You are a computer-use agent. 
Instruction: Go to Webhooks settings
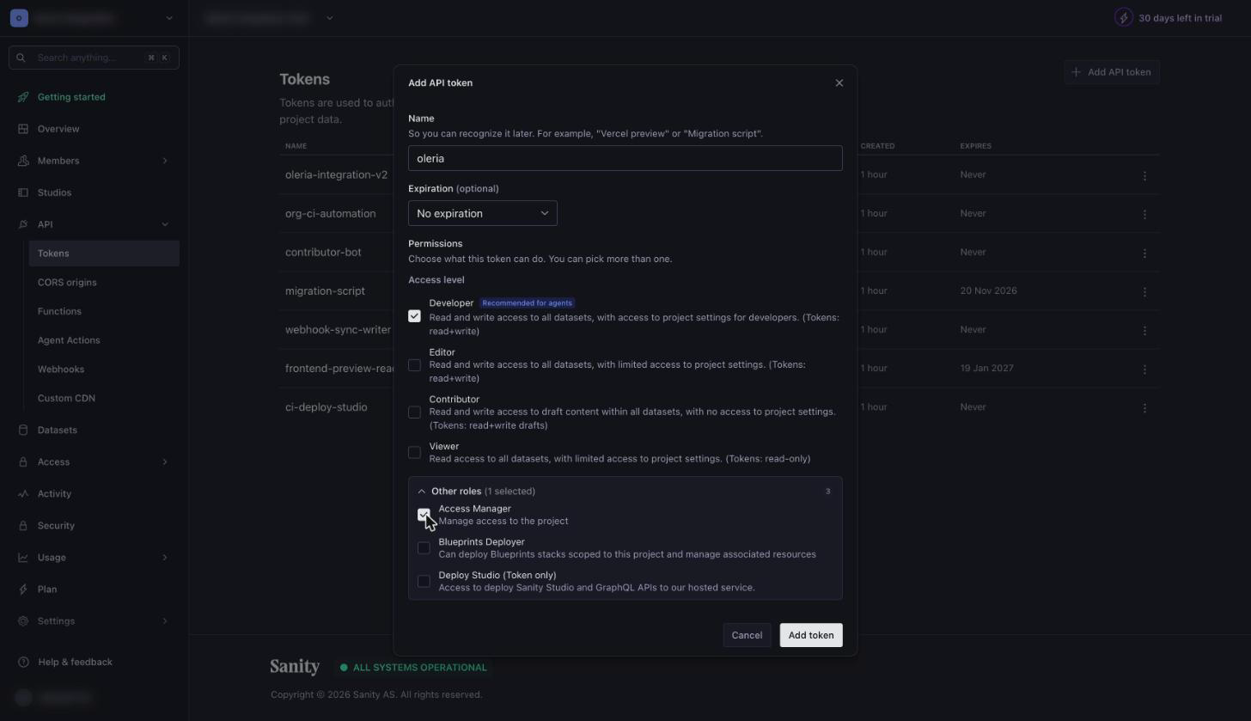point(61,370)
